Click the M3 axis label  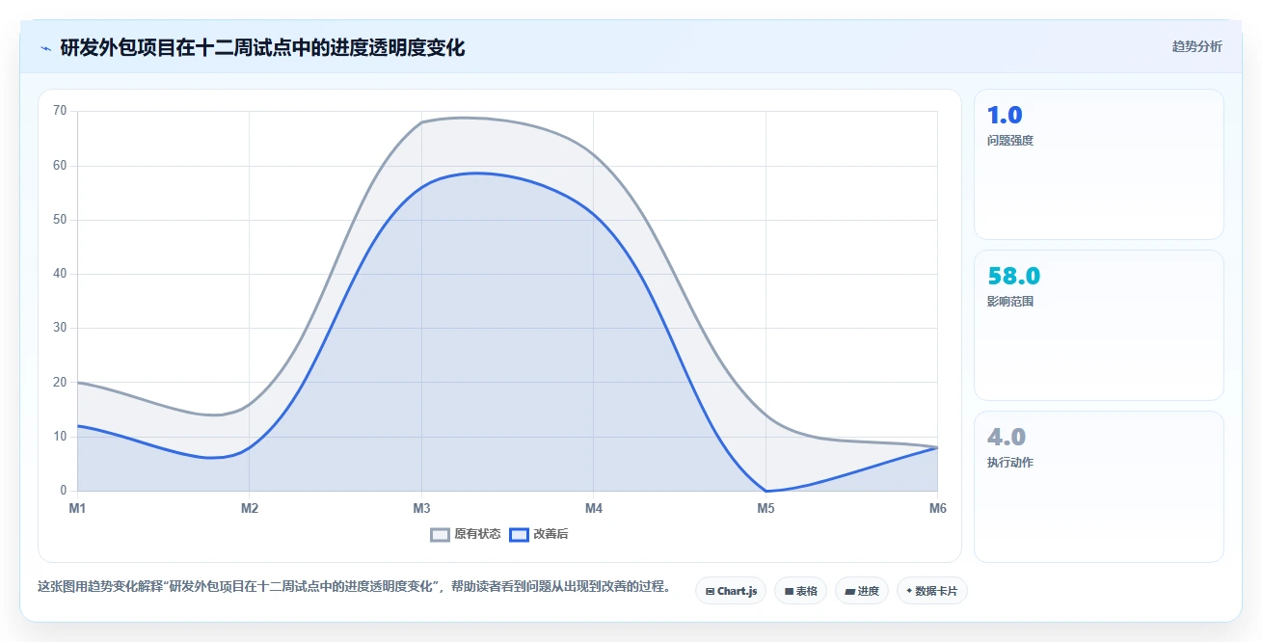pyautogui.click(x=421, y=508)
